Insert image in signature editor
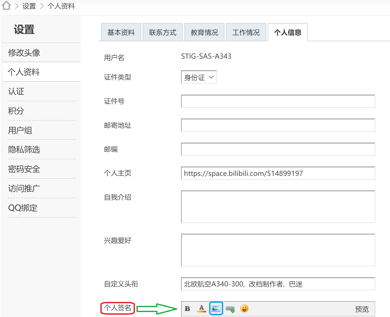This screenshot has width=390, height=317. pos(216,308)
